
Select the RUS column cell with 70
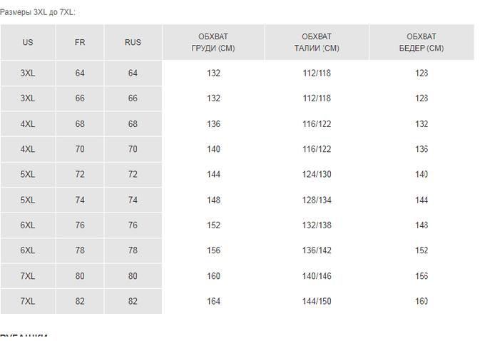click(x=133, y=149)
